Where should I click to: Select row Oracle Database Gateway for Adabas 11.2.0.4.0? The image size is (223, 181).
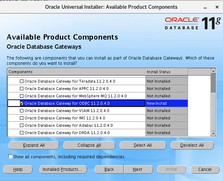pyautogui.click(x=77, y=125)
